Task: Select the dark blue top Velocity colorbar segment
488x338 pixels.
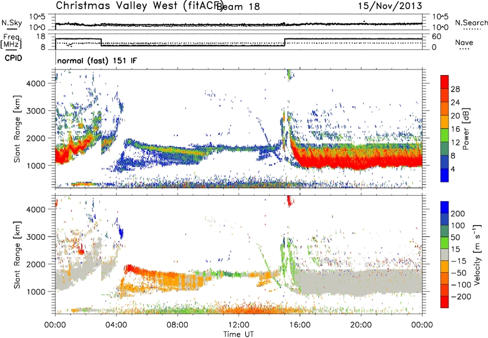Action: pos(445,207)
